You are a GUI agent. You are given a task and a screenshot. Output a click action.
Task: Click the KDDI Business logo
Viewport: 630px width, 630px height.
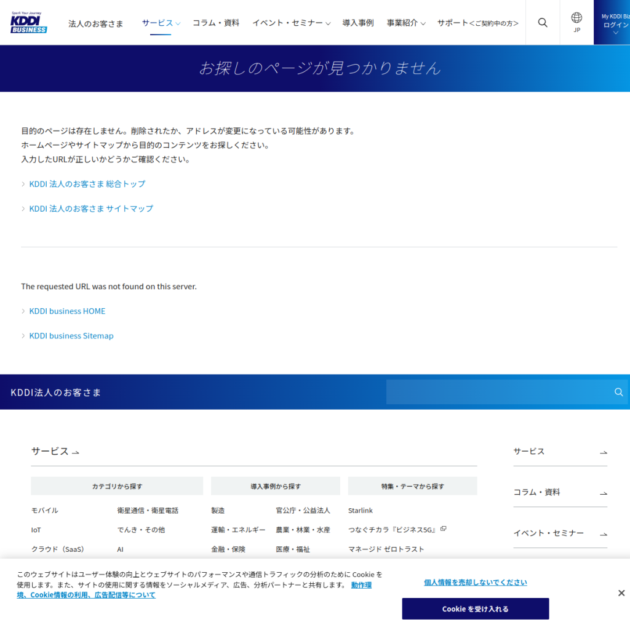coord(28,23)
